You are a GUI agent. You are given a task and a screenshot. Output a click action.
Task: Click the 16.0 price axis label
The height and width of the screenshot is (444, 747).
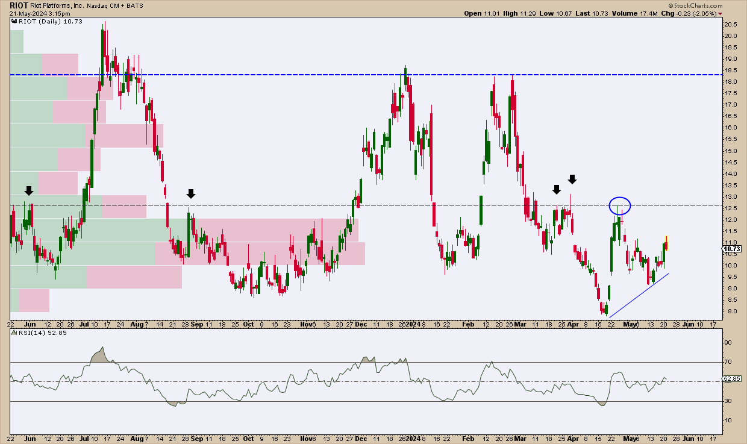[x=731, y=128]
